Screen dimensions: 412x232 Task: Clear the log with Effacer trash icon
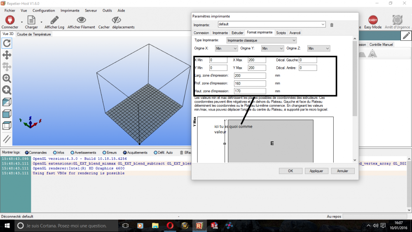[x=182, y=152]
